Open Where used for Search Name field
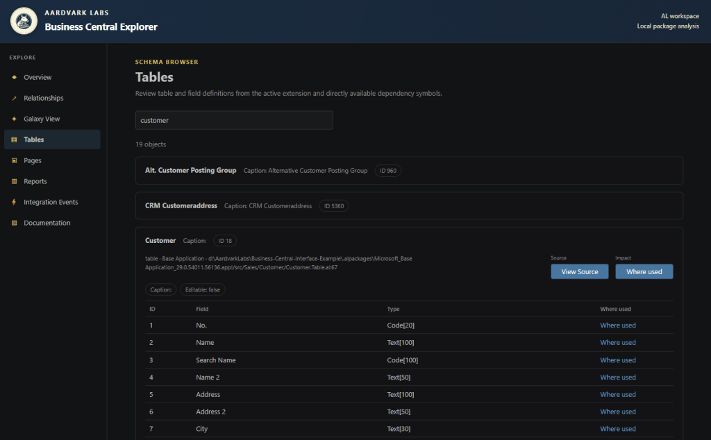This screenshot has width=711, height=440. (617, 360)
